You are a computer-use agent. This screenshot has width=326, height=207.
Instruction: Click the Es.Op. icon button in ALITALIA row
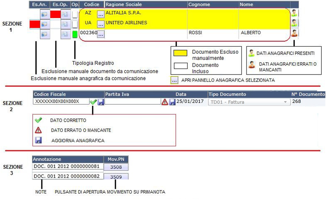pyautogui.click(x=65, y=14)
